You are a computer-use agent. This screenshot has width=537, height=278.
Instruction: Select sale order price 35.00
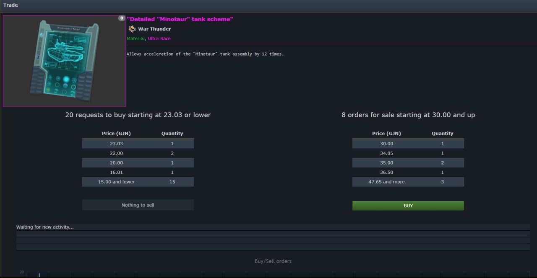(x=386, y=163)
